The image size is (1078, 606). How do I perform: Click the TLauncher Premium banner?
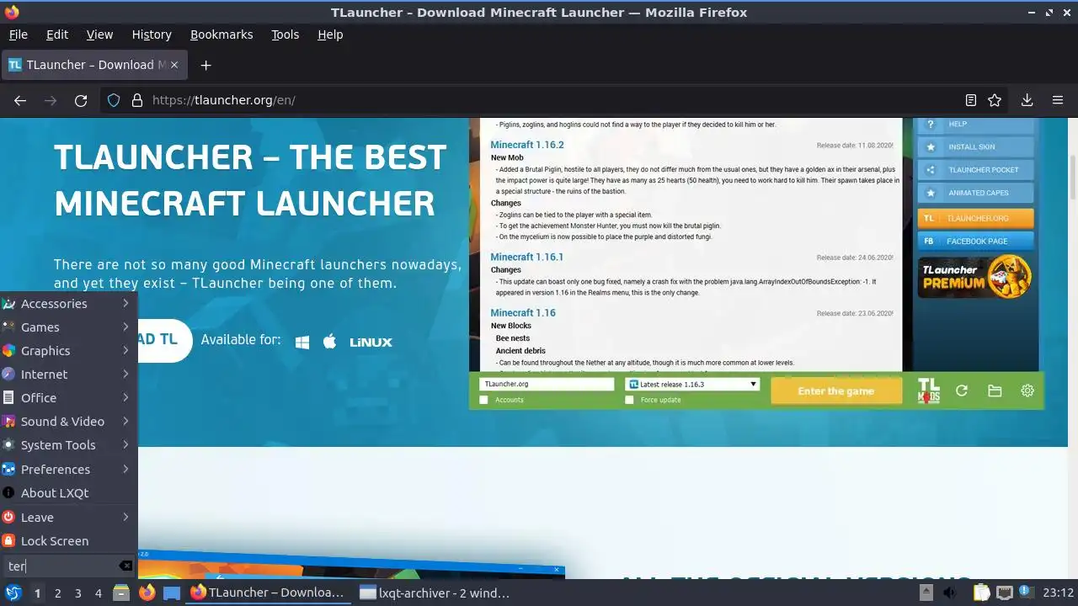tap(975, 276)
